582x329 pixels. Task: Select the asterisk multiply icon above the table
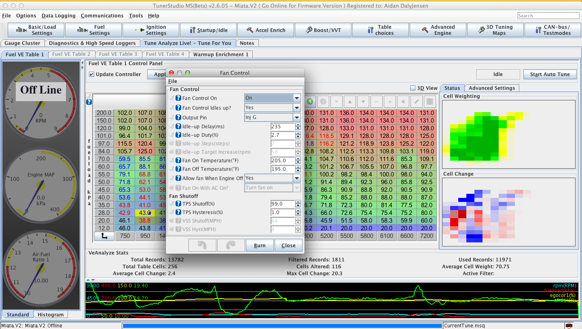pos(403,102)
